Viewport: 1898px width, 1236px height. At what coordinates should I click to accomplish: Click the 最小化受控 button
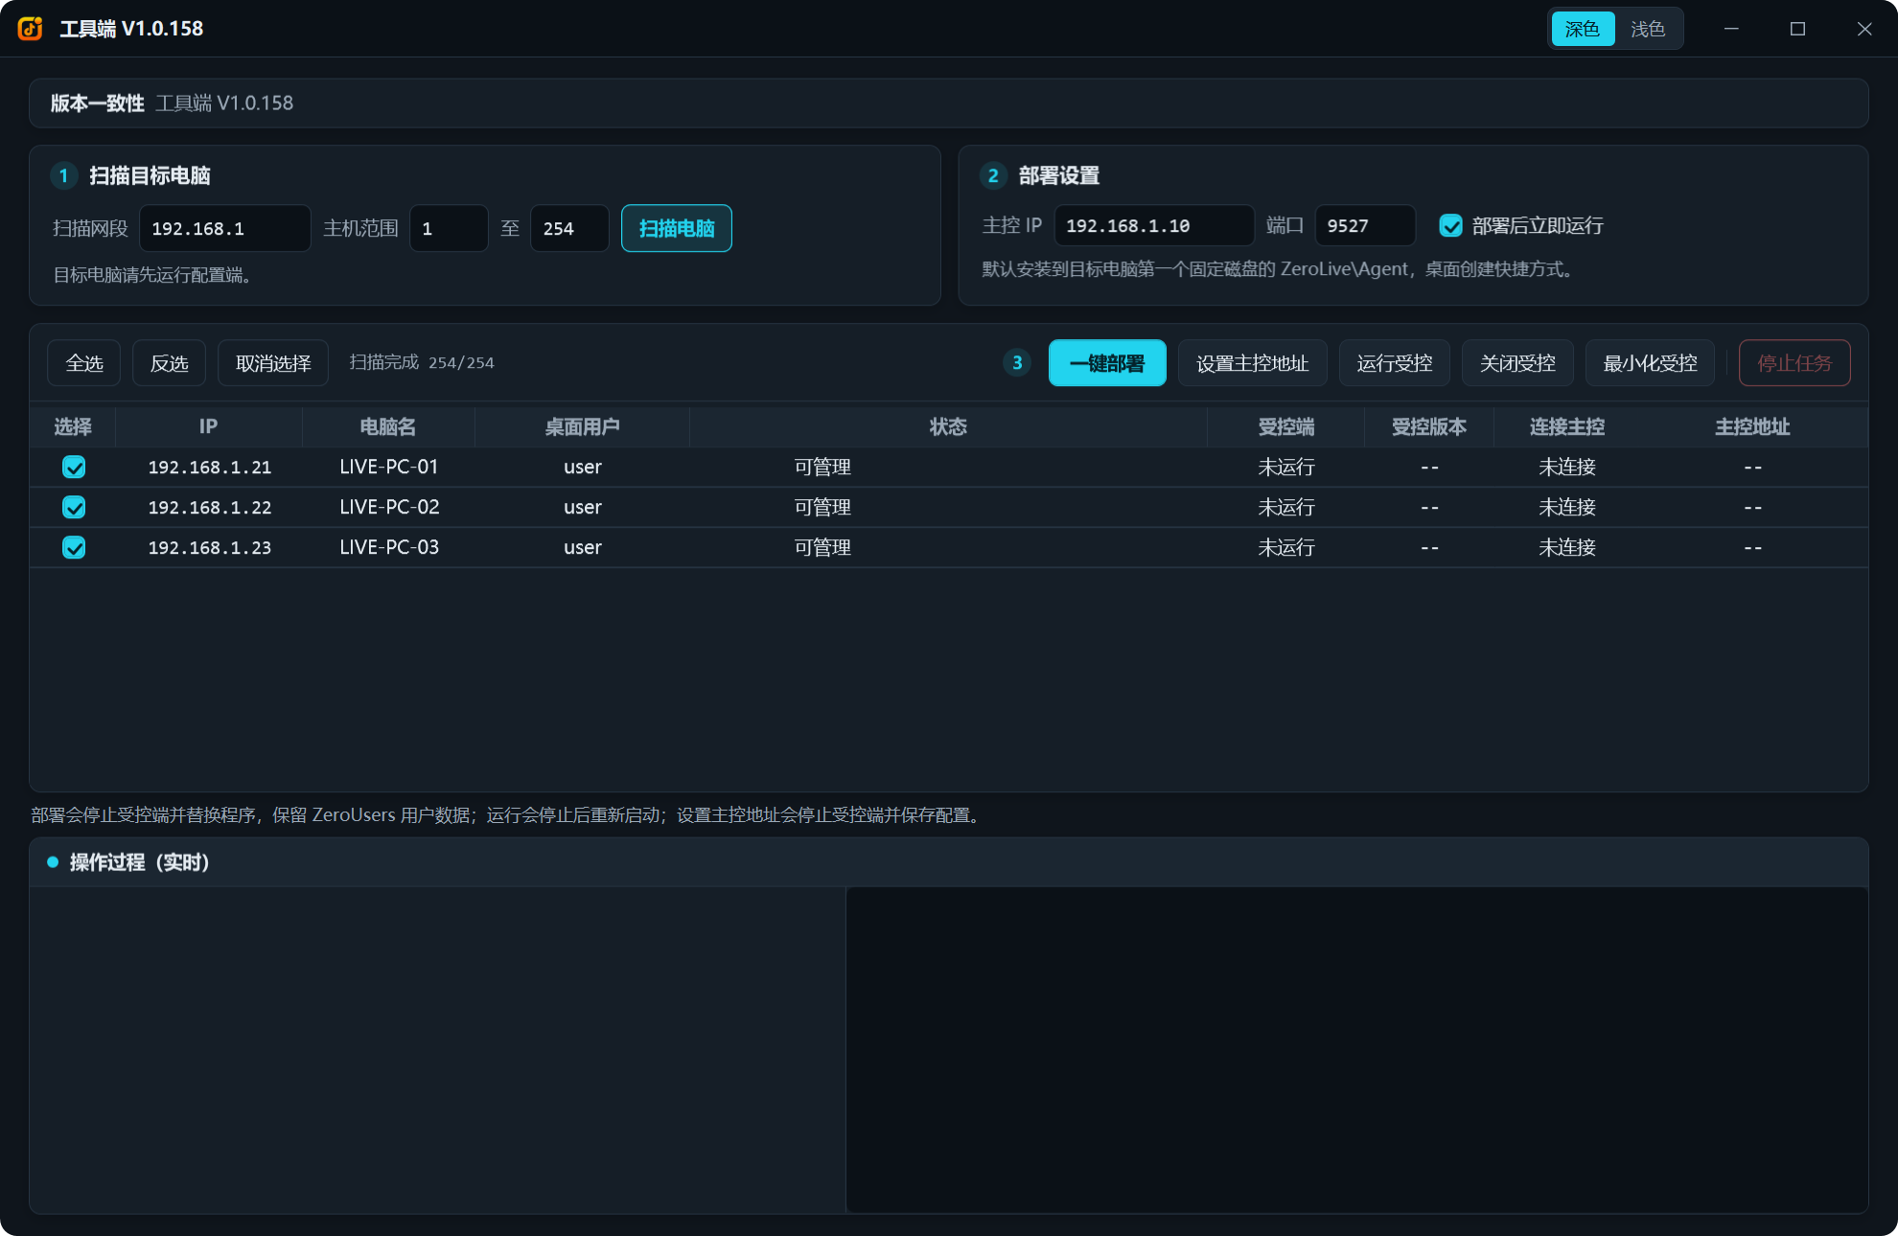click(1650, 363)
